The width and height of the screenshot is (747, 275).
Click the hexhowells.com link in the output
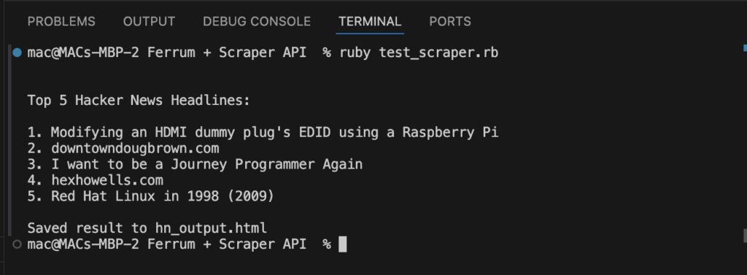pyautogui.click(x=107, y=180)
